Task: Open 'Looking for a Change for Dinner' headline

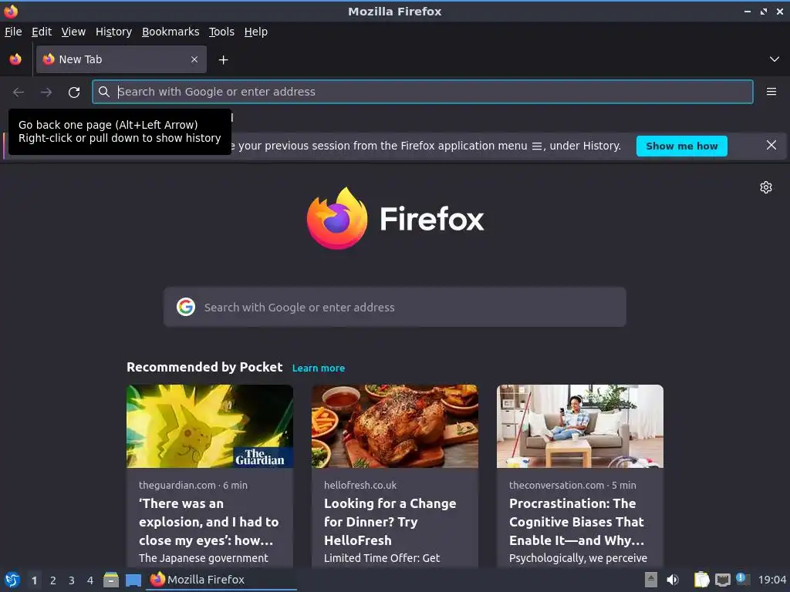Action: point(390,522)
